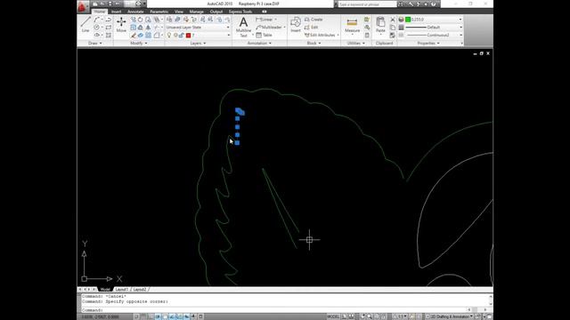Click the Pan tool in status bar
The image size is (570, 320).
363,316
